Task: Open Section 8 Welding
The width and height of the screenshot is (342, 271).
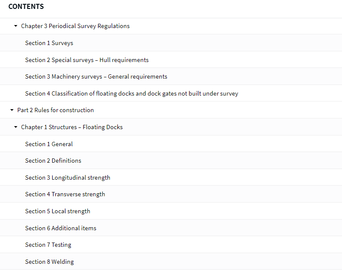Action: [x=50, y=262]
